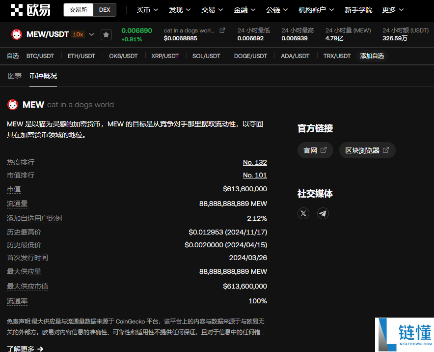Click the 市值 label with dotted underline

(x=14, y=189)
